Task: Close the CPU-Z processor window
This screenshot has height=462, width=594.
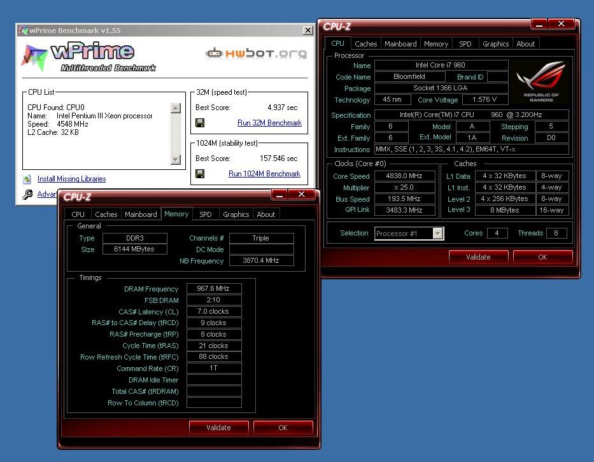Action: tap(562, 24)
